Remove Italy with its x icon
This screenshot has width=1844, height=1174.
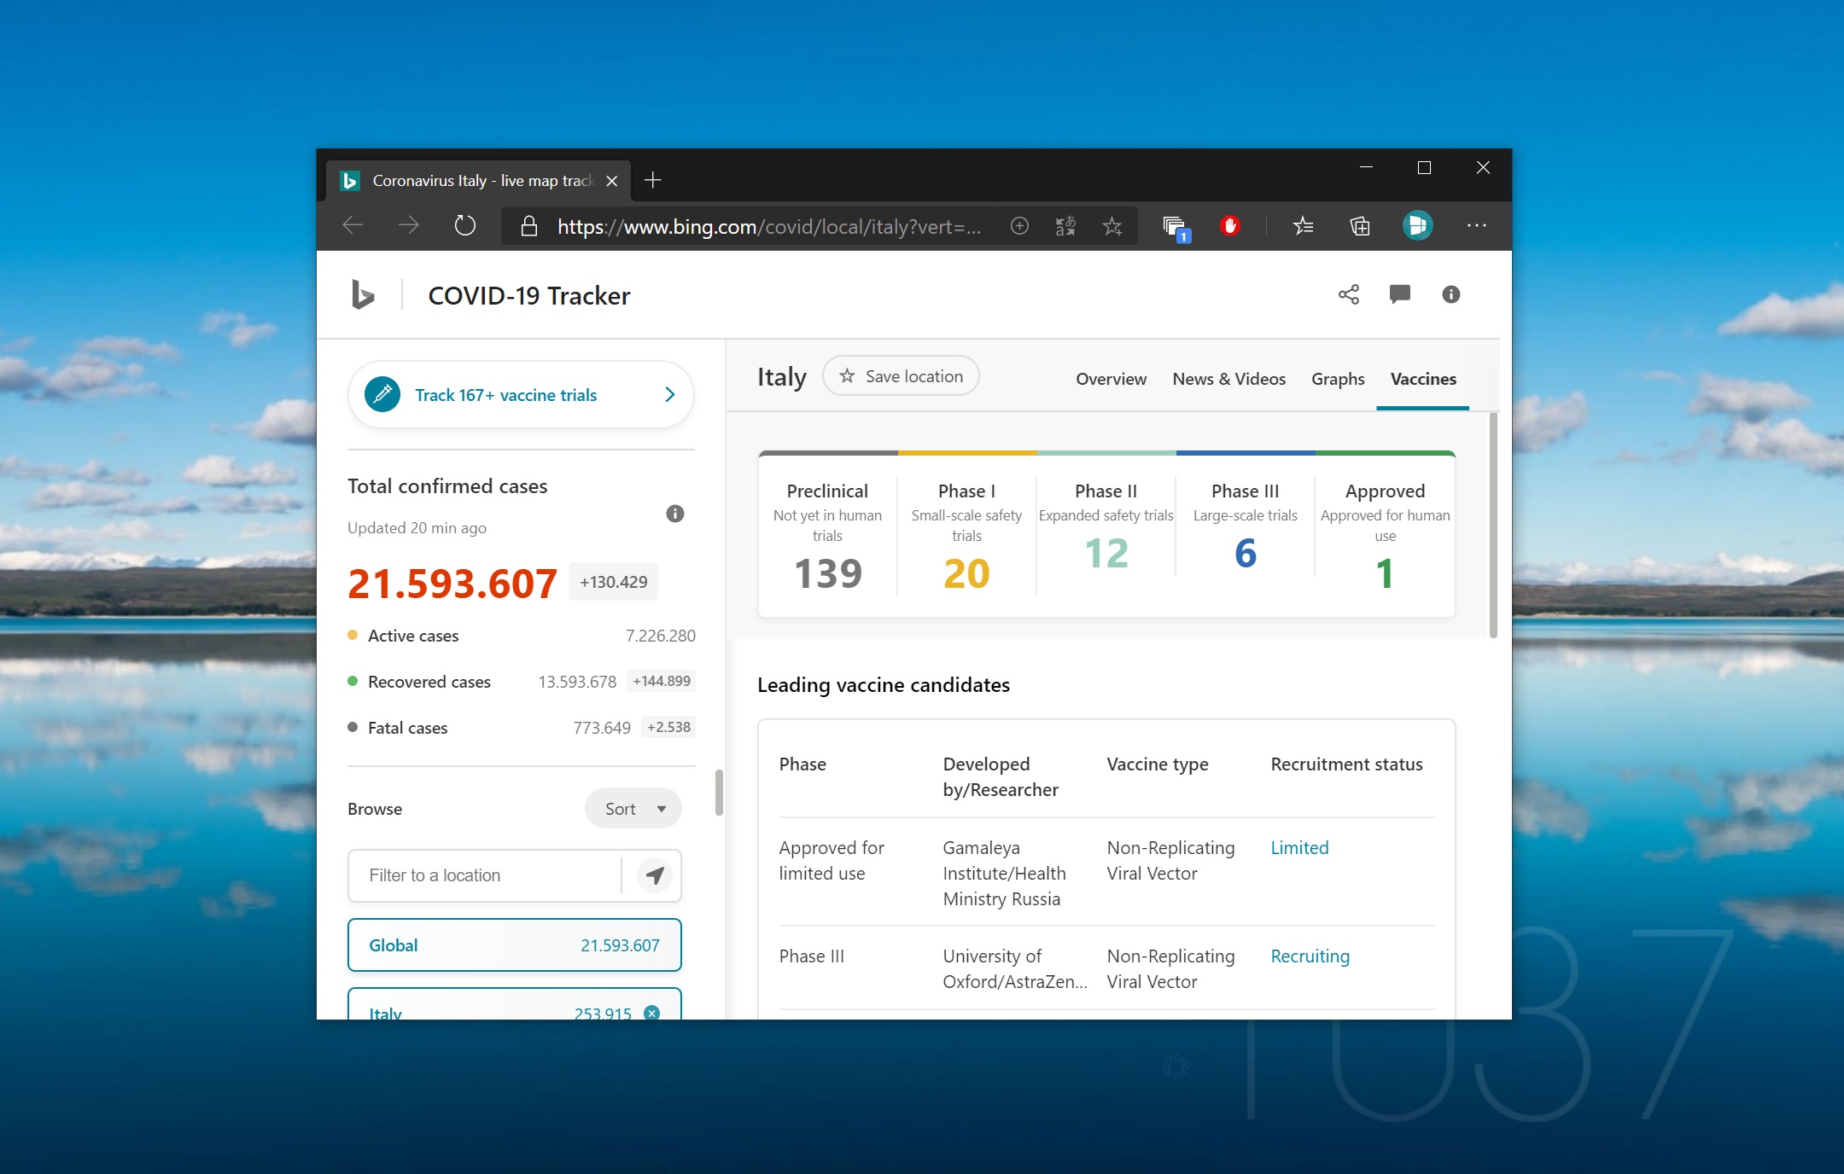(651, 1013)
